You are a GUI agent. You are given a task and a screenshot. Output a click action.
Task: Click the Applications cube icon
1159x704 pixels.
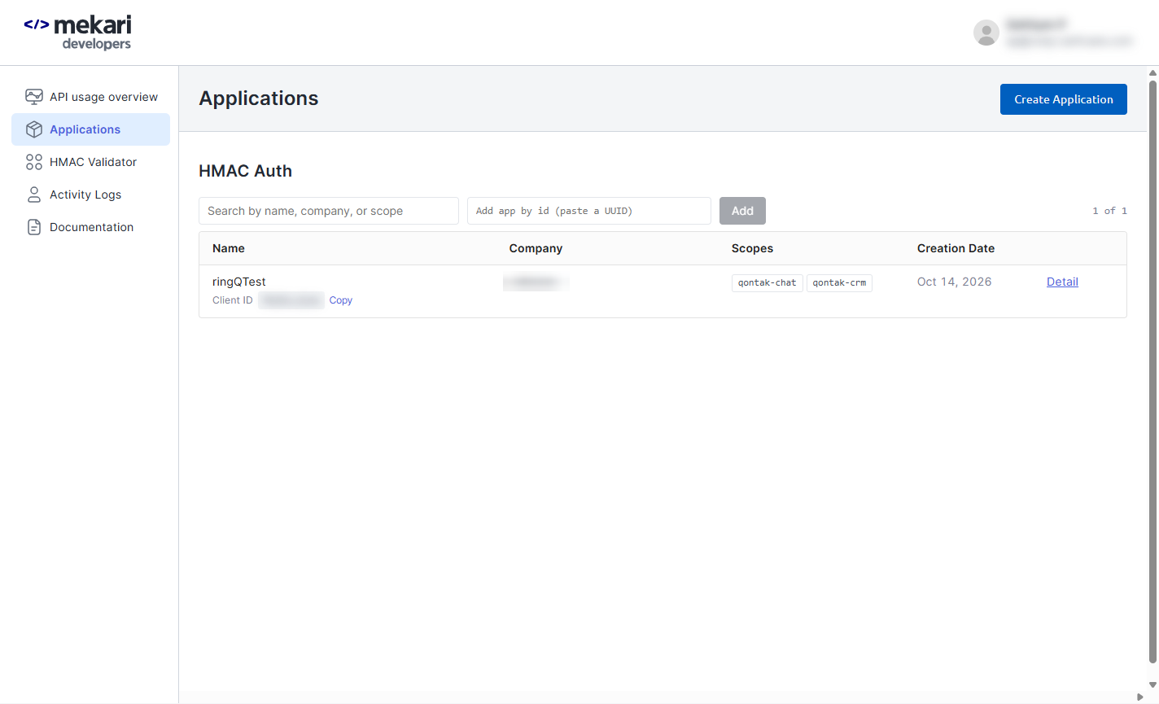[34, 129]
